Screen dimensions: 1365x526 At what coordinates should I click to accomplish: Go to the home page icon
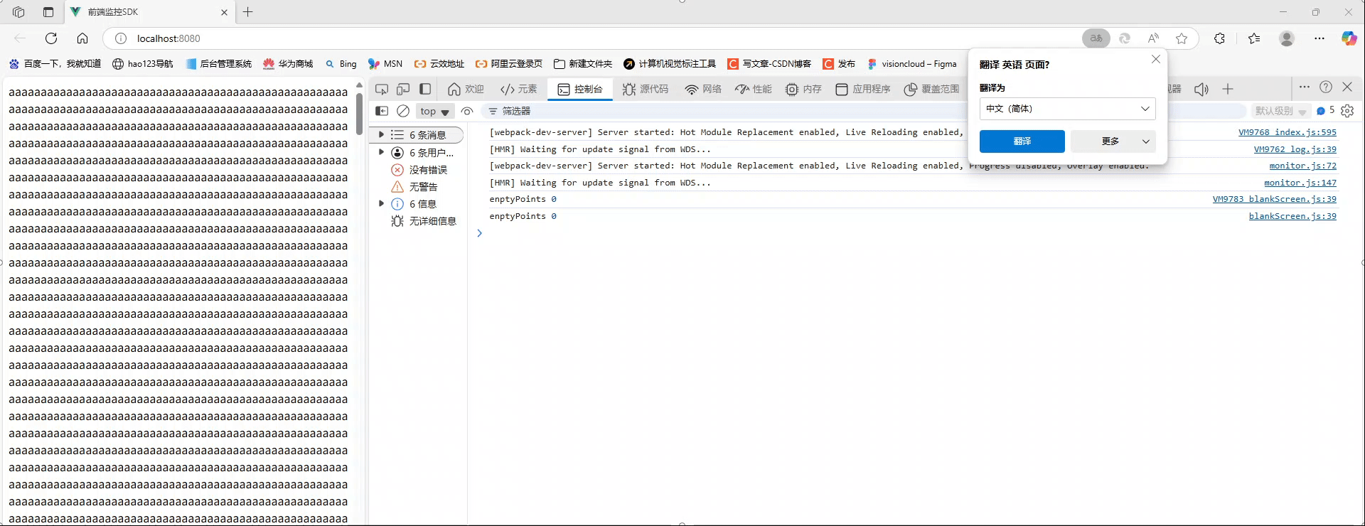pyautogui.click(x=82, y=38)
